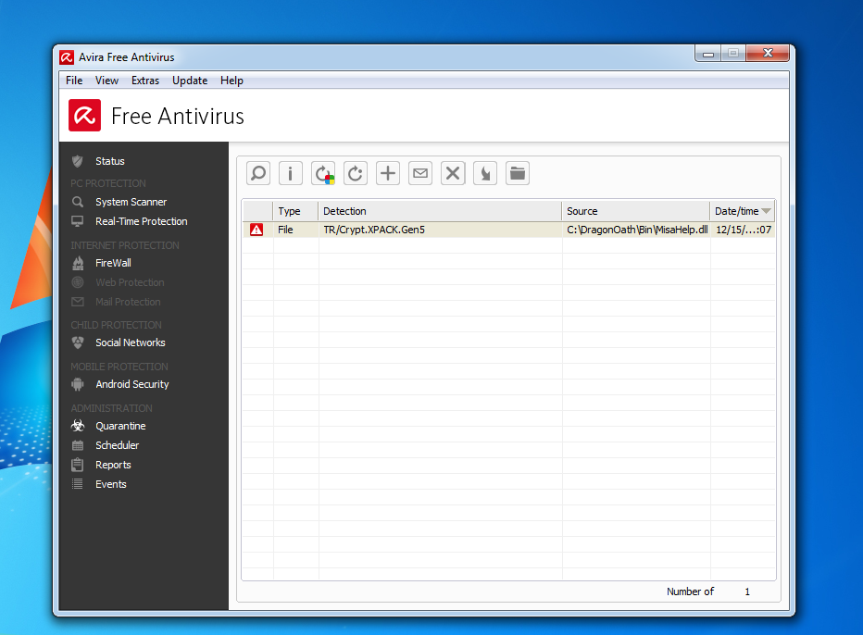Select TR/Crypt.XPACK.Gen5 detection cell
The image size is (863, 635).
pyautogui.click(x=441, y=230)
